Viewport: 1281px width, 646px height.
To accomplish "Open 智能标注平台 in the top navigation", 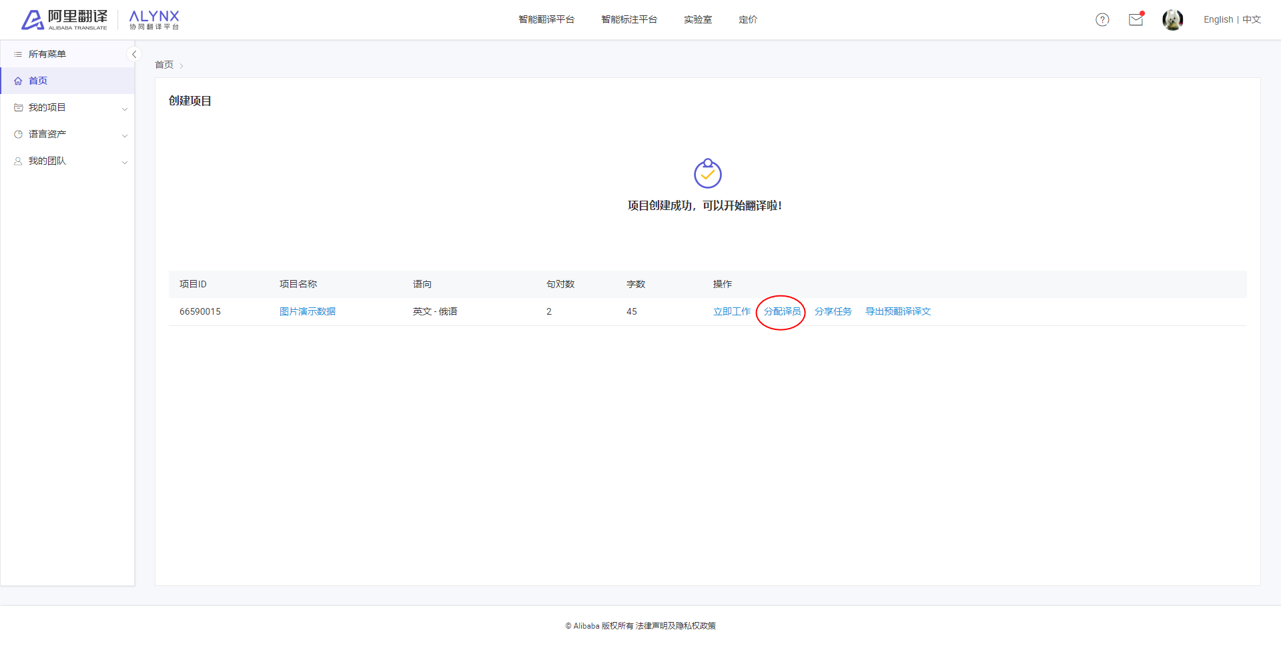I will pyautogui.click(x=629, y=20).
